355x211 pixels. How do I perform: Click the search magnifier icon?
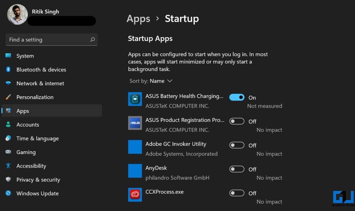[x=92, y=40]
